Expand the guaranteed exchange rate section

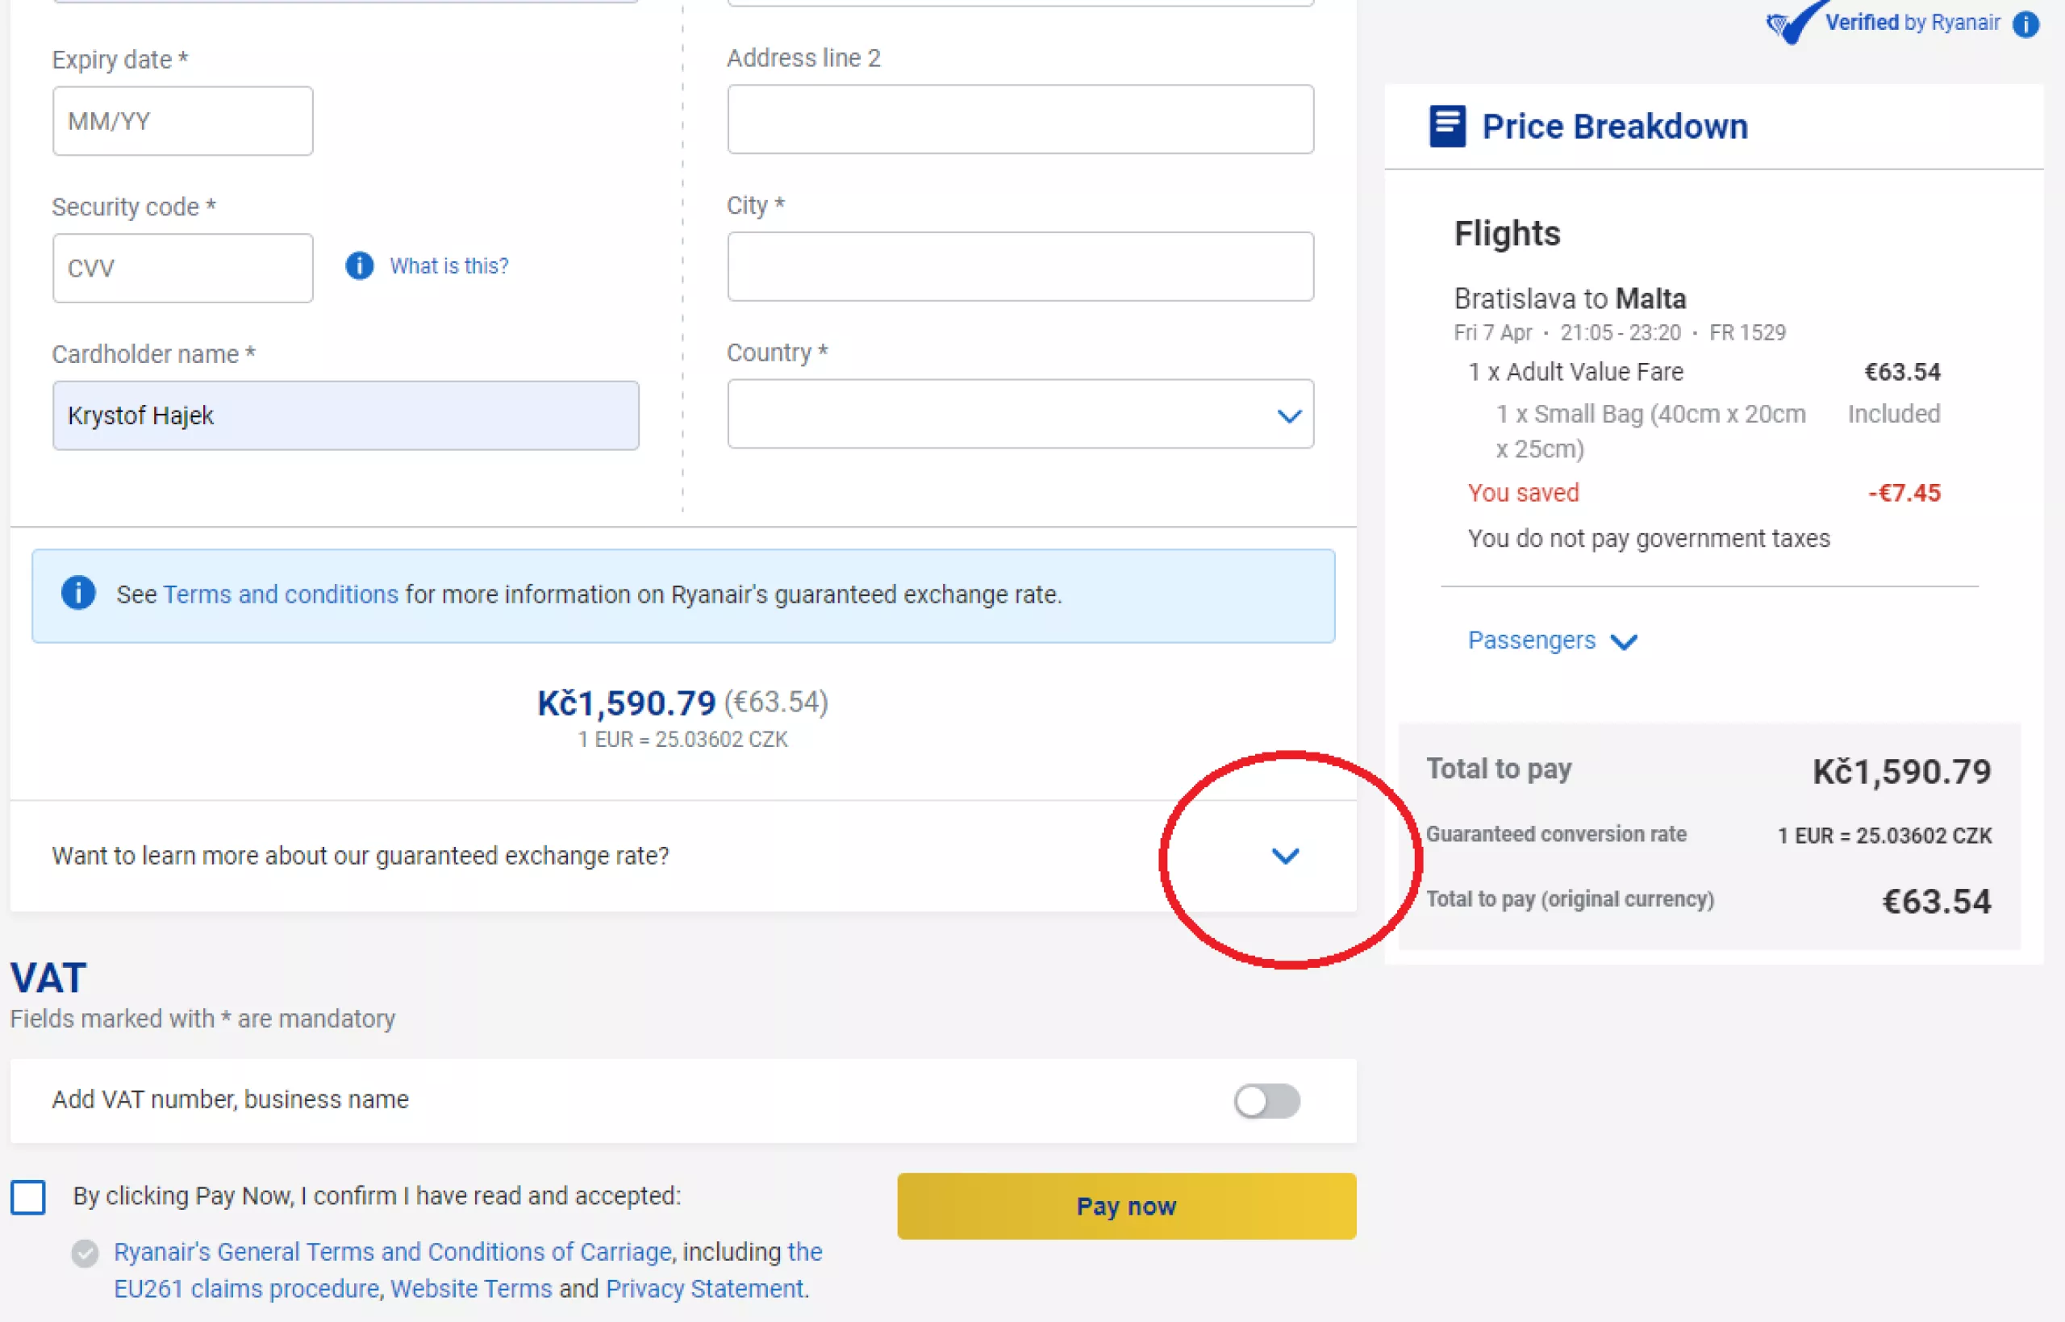[x=1285, y=856]
